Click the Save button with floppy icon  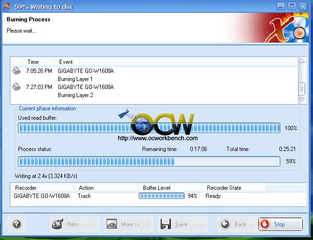click(183, 224)
